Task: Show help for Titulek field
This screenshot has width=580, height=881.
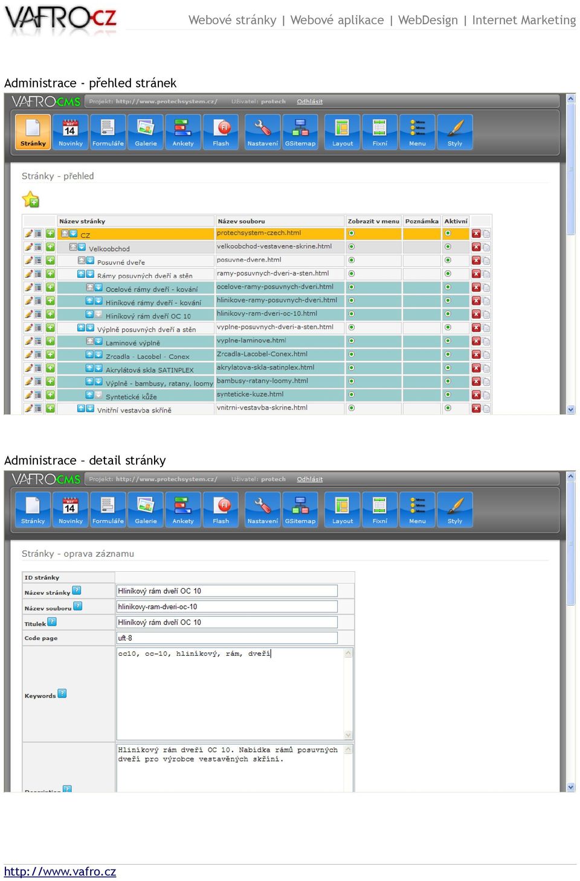Action: tap(52, 621)
